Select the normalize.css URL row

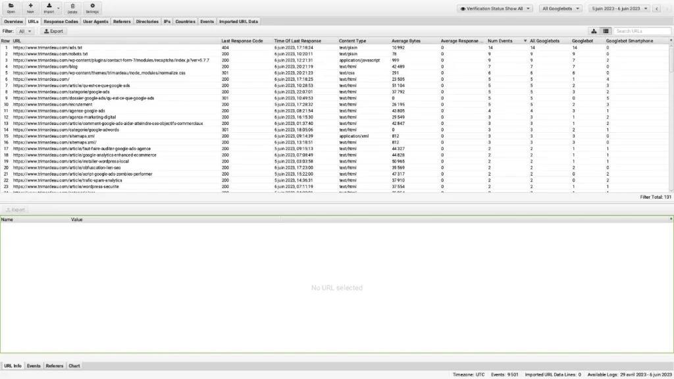[x=335, y=73]
